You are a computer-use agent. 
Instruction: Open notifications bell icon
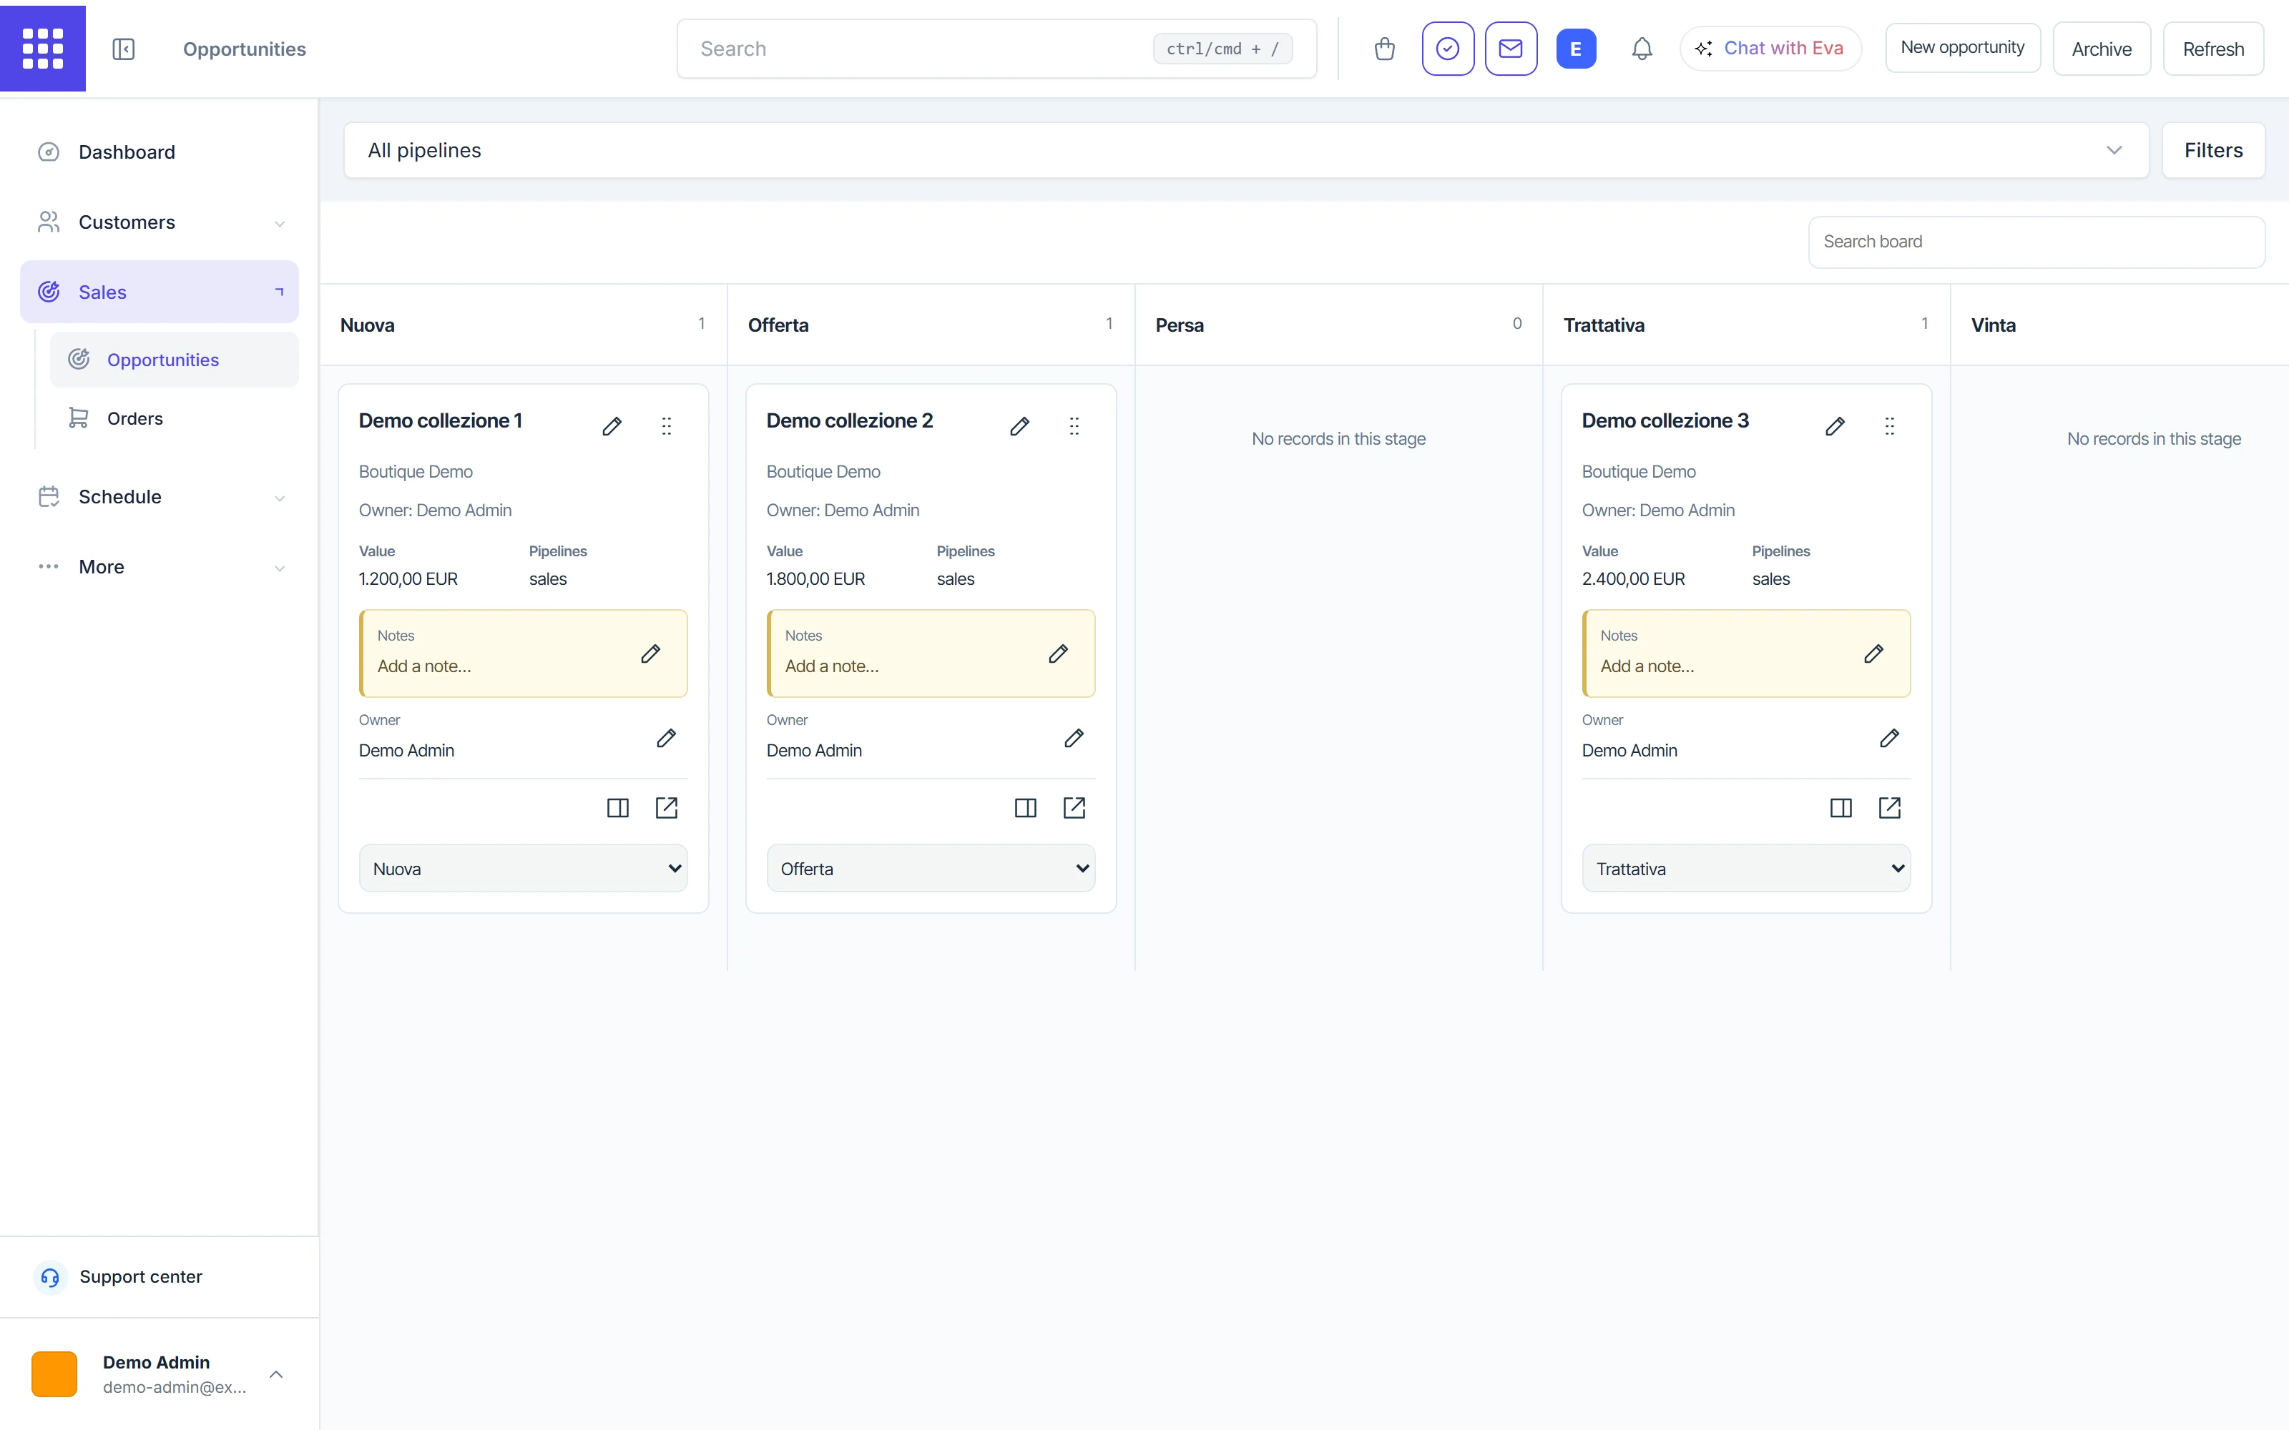click(1642, 49)
